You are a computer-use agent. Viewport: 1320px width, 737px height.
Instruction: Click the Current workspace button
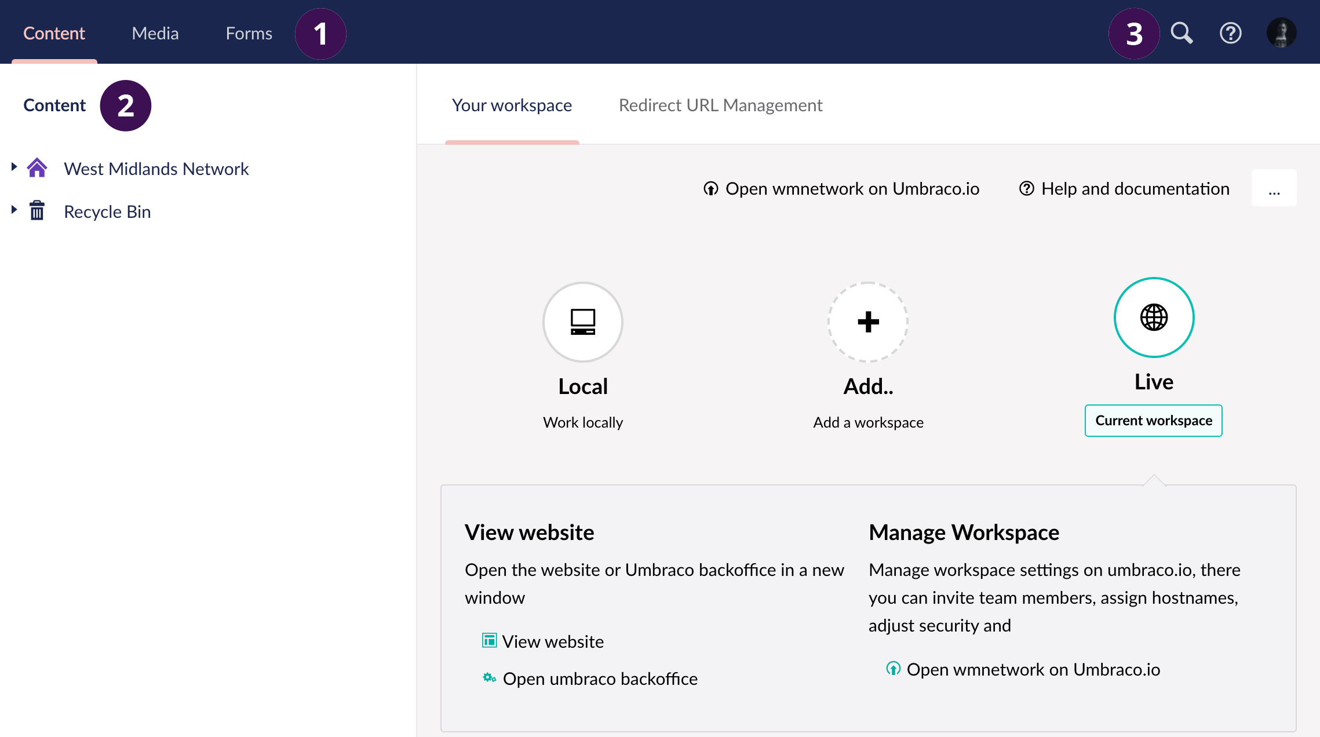pyautogui.click(x=1153, y=421)
